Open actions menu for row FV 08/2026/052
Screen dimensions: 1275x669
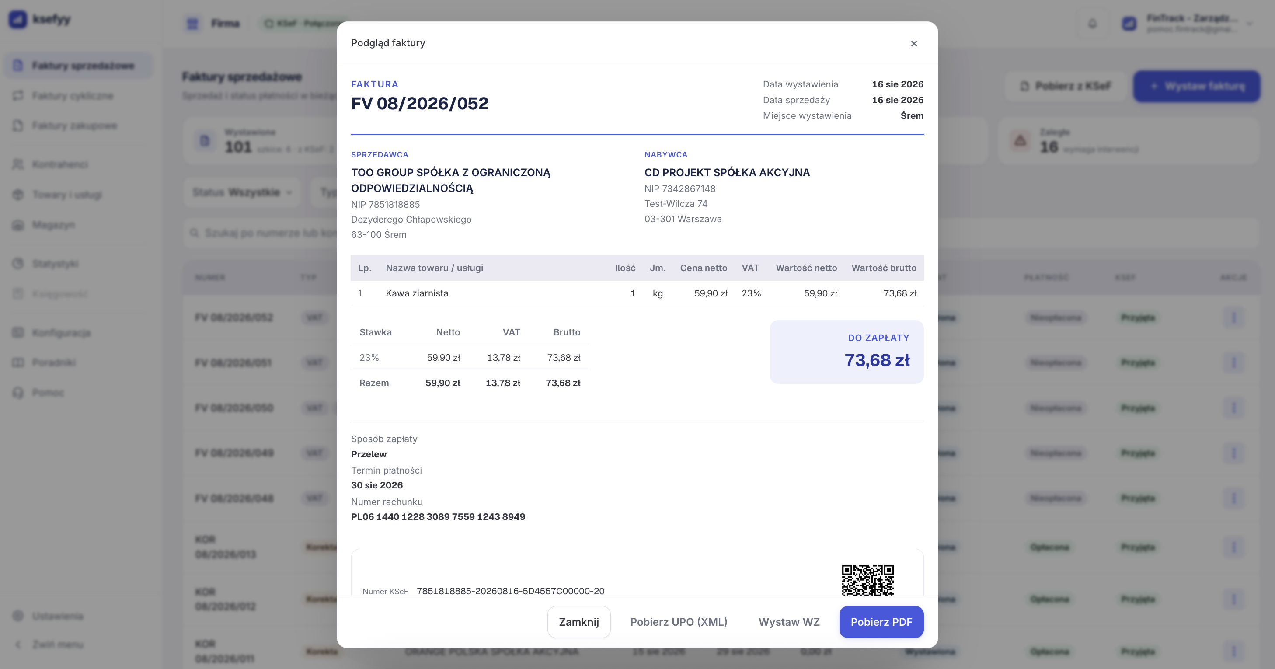pos(1233,317)
